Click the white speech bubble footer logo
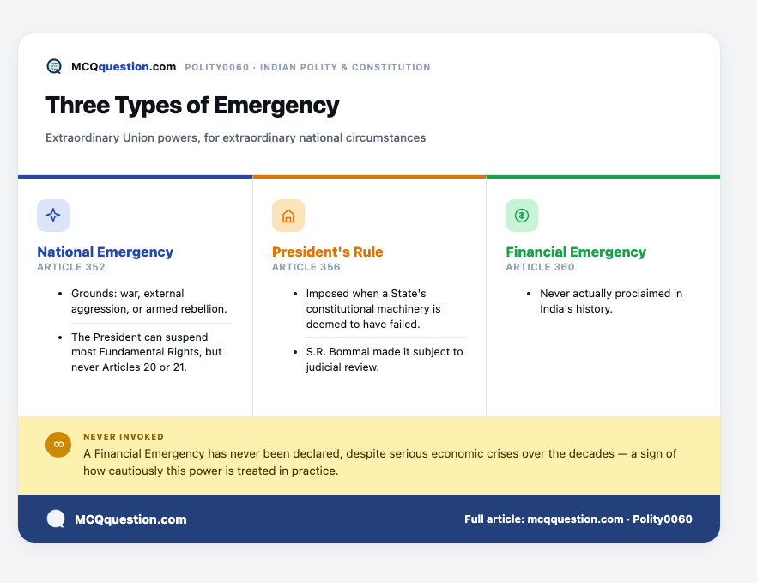Image resolution: width=757 pixels, height=583 pixels. pos(56,519)
